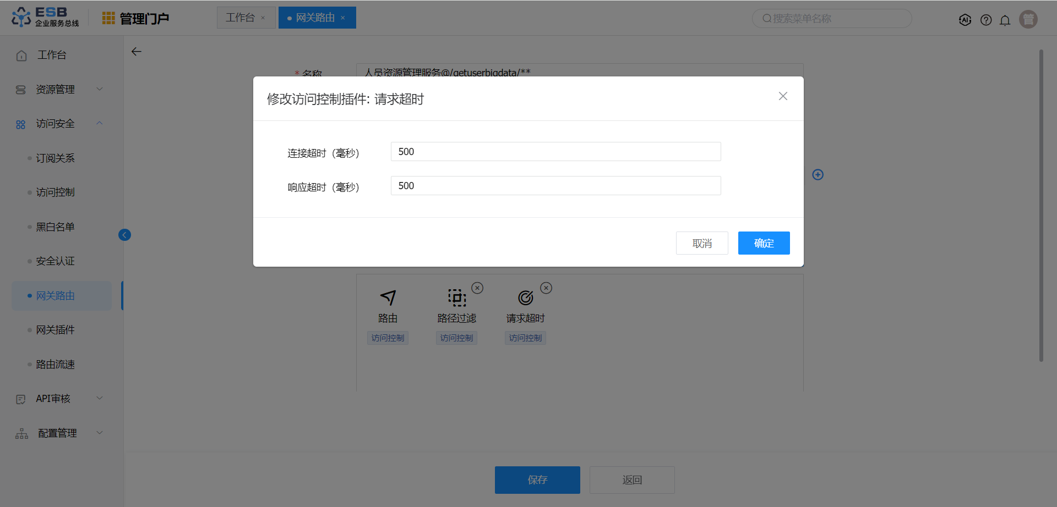This screenshot has width=1057, height=507.
Task: Expand the 资源管理 menu
Action: point(62,89)
